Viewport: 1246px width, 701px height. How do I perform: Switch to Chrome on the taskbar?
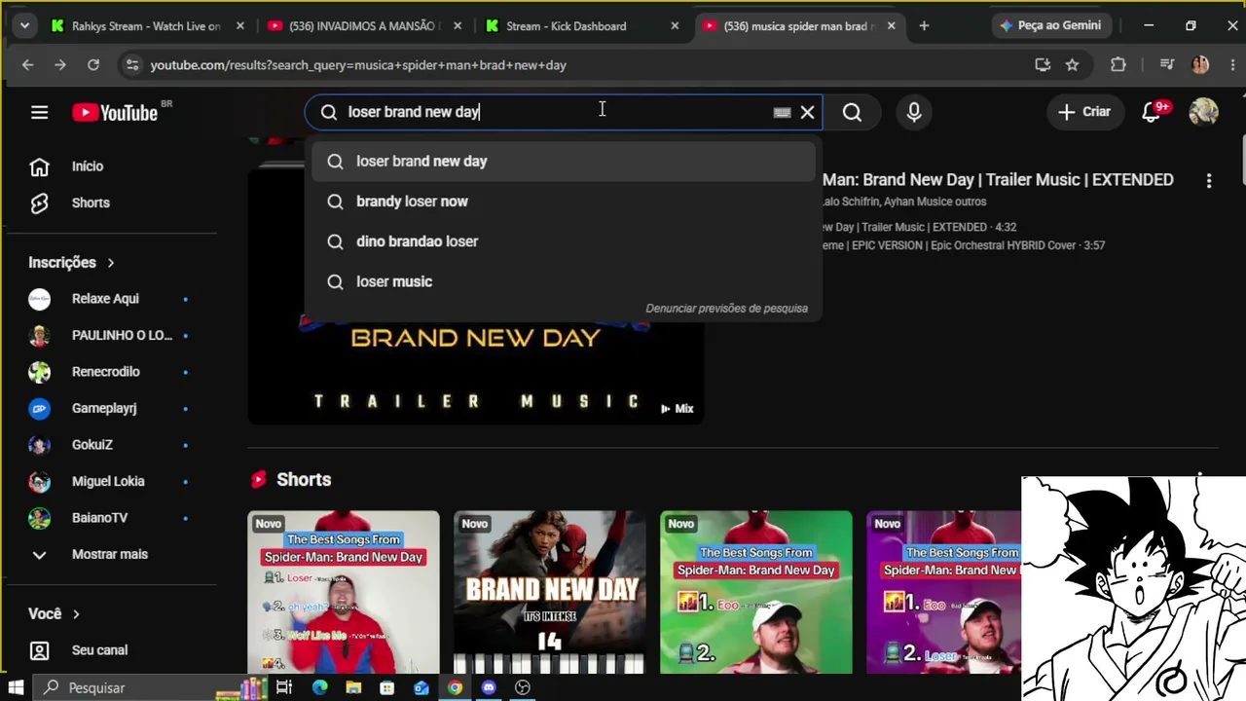tap(455, 687)
